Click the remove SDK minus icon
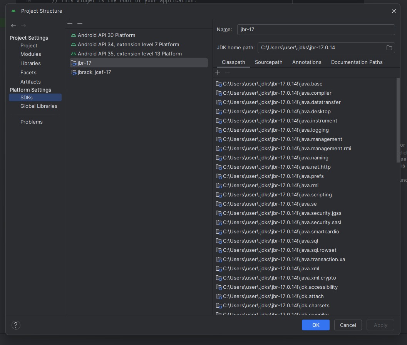The height and width of the screenshot is (345, 407). (80, 24)
